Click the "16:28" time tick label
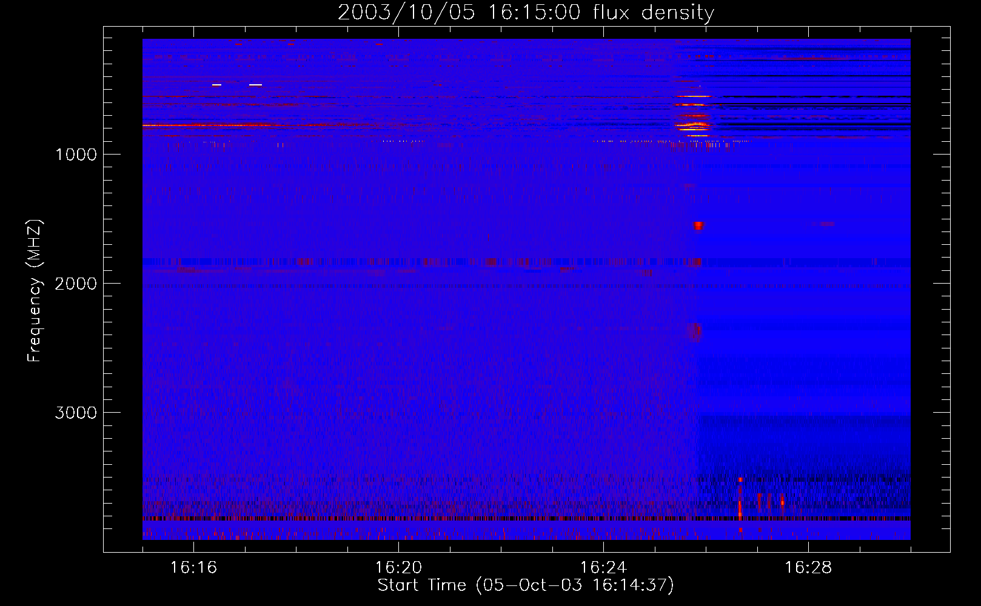Image resolution: width=981 pixels, height=606 pixels. [x=808, y=567]
